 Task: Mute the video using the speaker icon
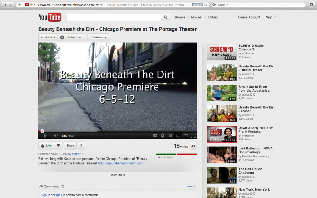tap(56, 136)
